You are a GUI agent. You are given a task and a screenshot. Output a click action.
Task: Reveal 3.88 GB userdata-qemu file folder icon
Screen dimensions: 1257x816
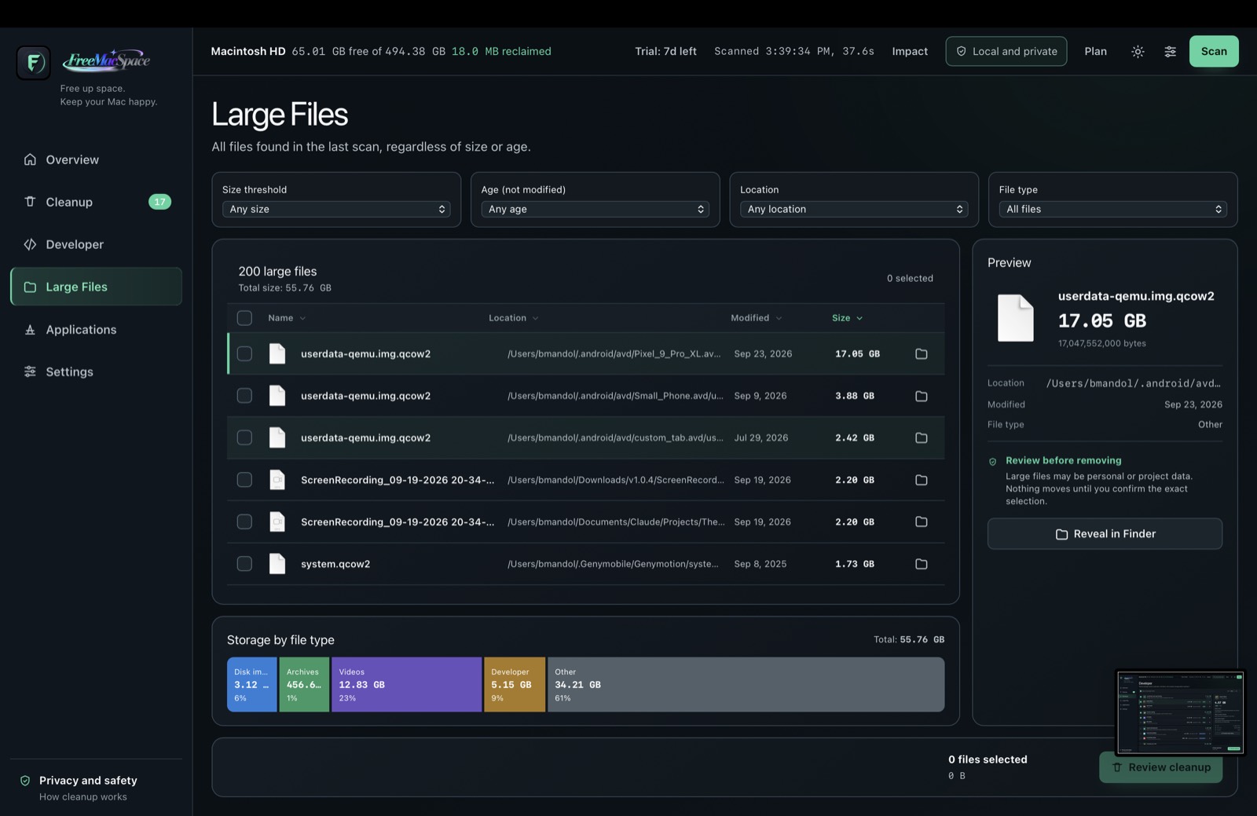(x=922, y=397)
